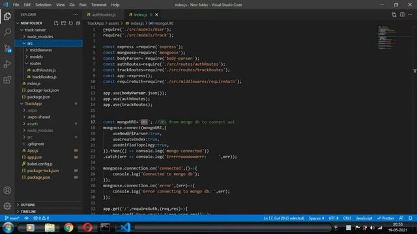The width and height of the screenshot is (417, 234).
Task: Split the editor to the right
Action: coord(402,14)
